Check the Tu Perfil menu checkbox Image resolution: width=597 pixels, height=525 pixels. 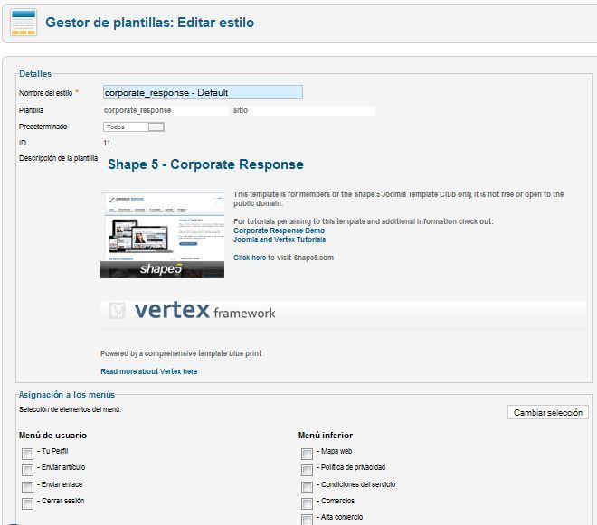coord(27,454)
